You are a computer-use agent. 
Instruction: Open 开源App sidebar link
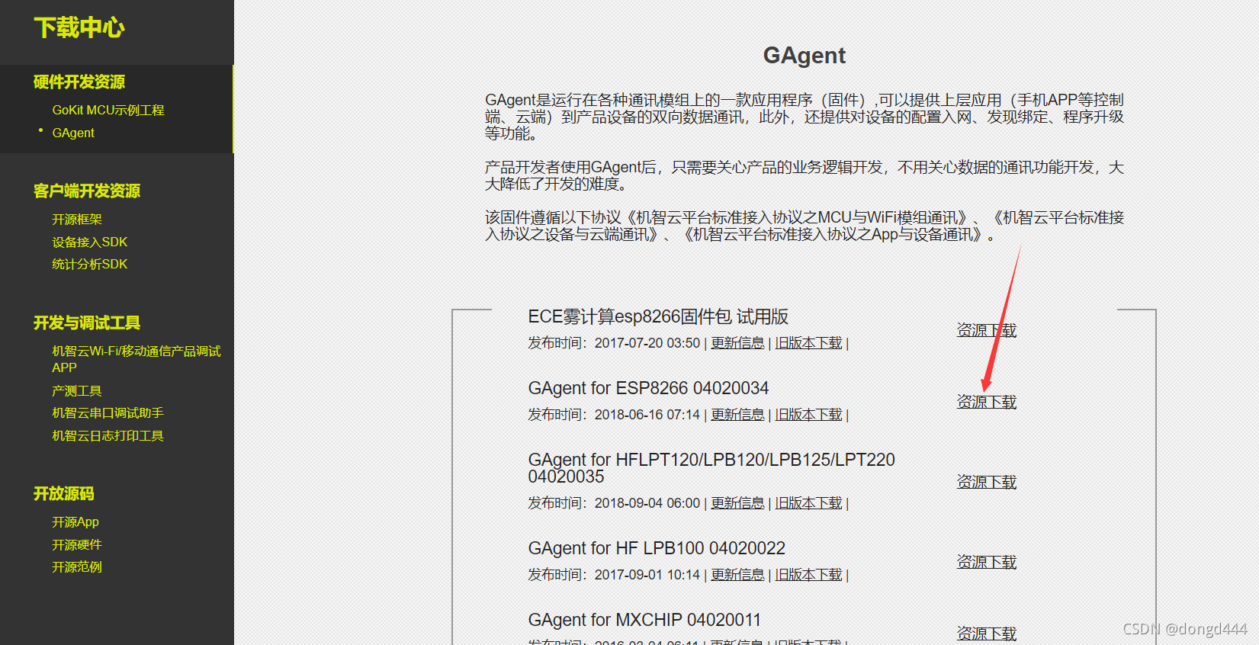(x=75, y=522)
